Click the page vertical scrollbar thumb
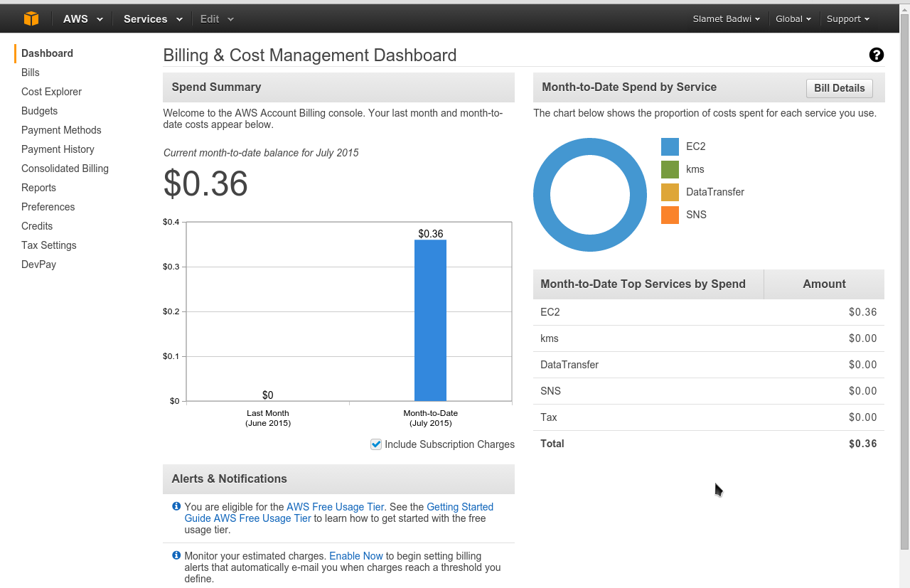This screenshot has height=588, width=910. [x=904, y=281]
